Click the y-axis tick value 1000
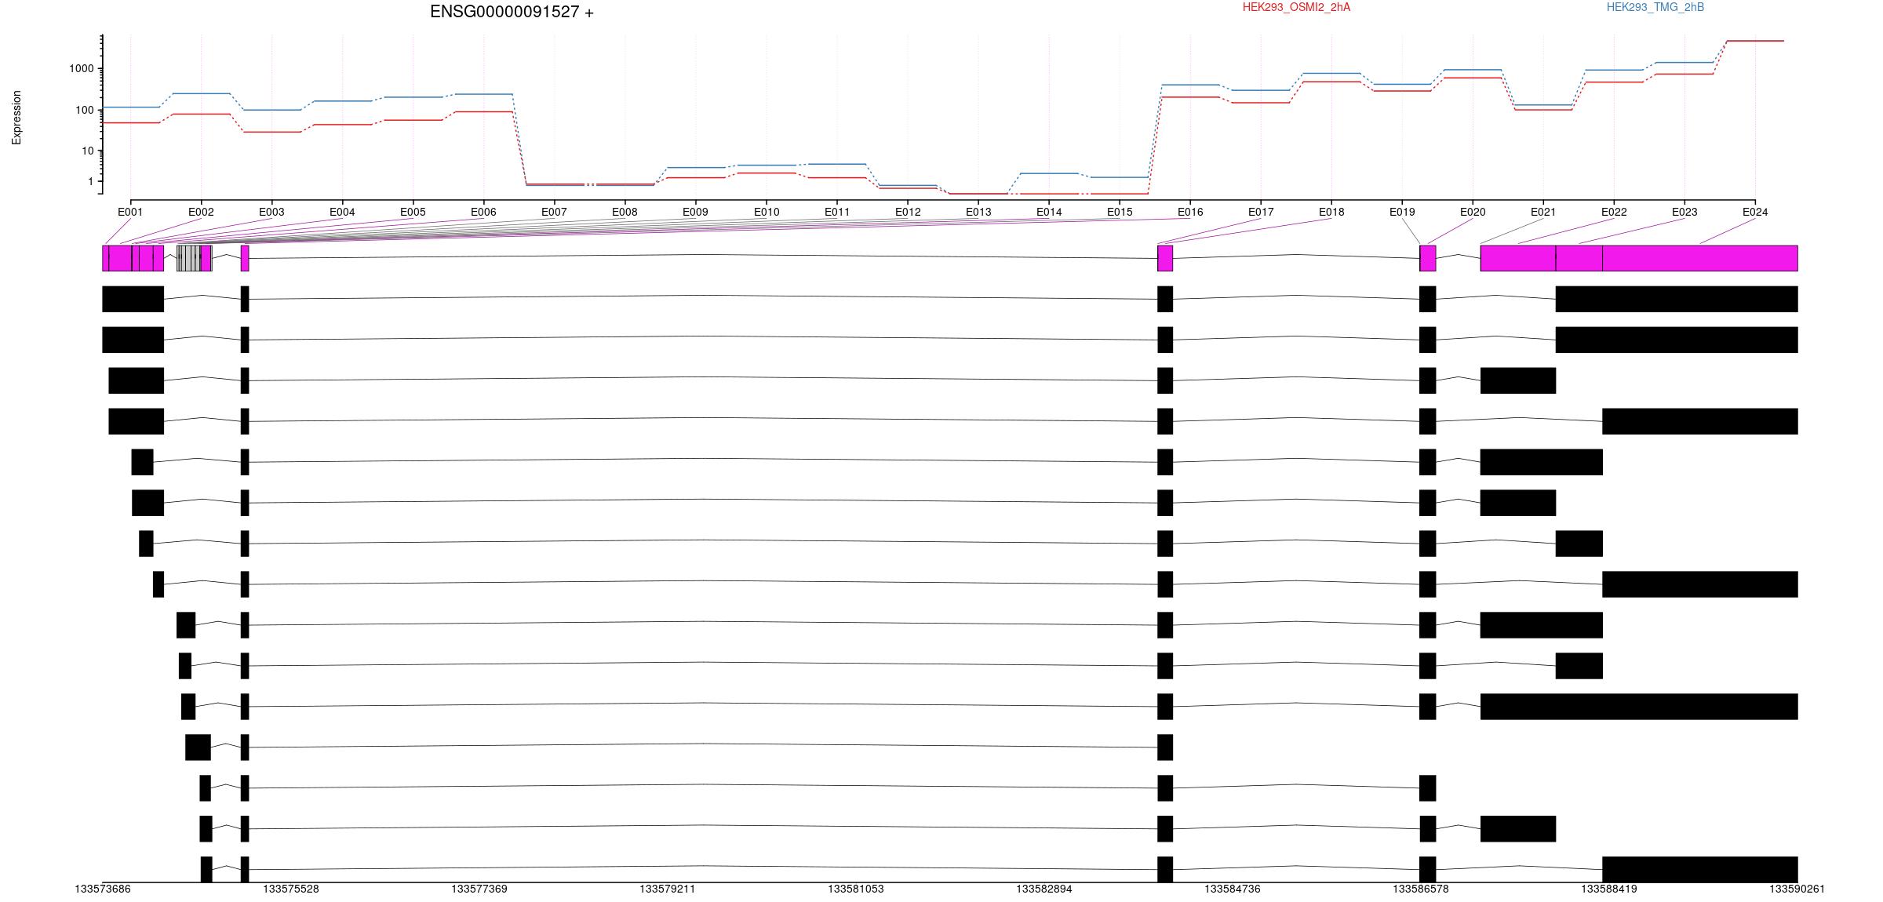The image size is (1883, 902). pyautogui.click(x=81, y=69)
